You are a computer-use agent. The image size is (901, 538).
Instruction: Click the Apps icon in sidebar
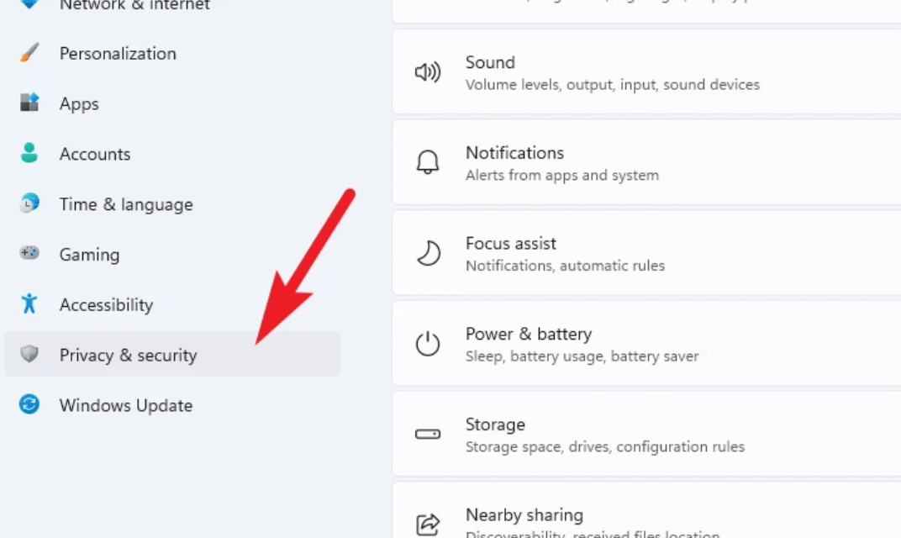(x=29, y=103)
